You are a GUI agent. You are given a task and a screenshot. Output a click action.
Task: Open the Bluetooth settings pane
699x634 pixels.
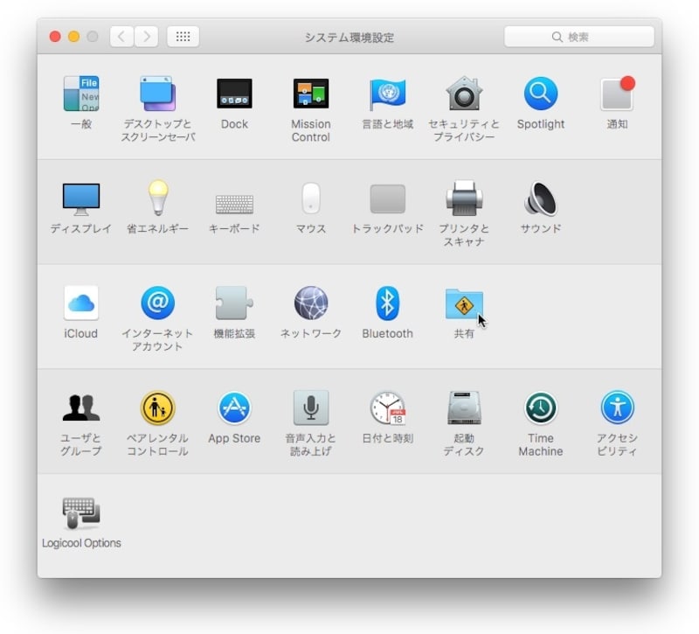point(387,303)
